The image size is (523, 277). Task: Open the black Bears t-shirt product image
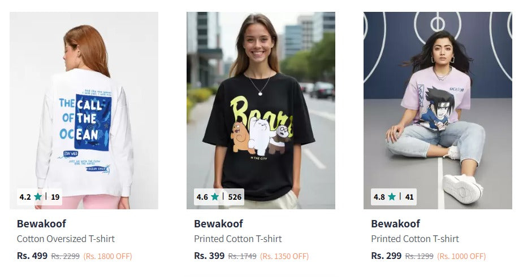tap(261, 111)
